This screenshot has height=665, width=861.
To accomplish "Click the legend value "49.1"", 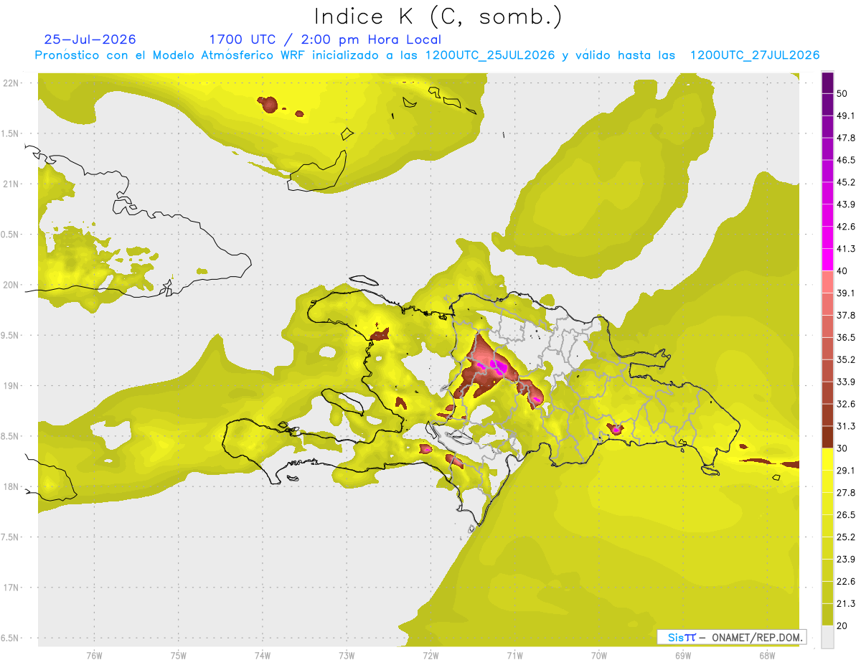I will pos(846,115).
